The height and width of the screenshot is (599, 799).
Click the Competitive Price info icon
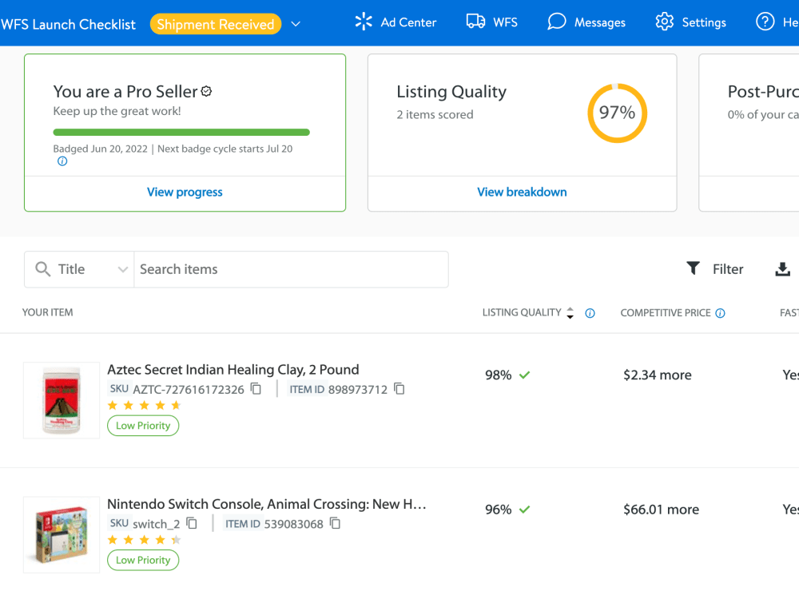(720, 313)
